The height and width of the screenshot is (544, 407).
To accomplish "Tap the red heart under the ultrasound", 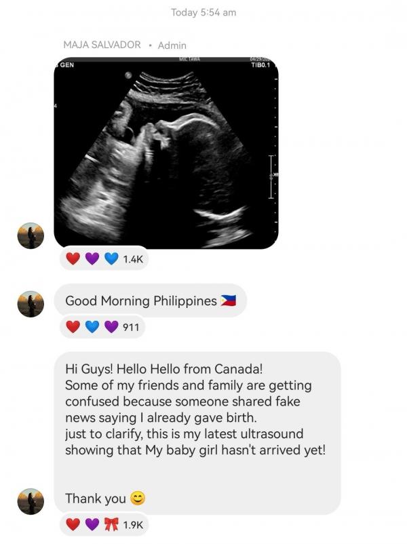I will point(73,259).
